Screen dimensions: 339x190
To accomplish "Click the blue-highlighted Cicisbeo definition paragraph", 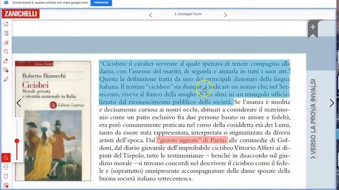I will [194, 82].
